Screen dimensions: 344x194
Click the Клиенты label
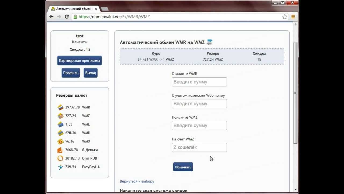pyautogui.click(x=80, y=42)
